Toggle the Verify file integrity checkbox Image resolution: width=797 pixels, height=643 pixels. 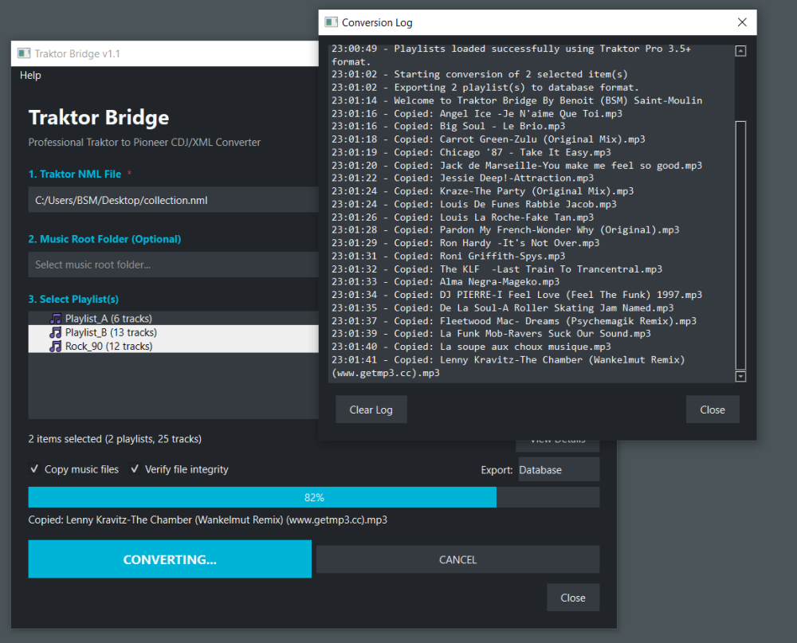pyautogui.click(x=135, y=469)
